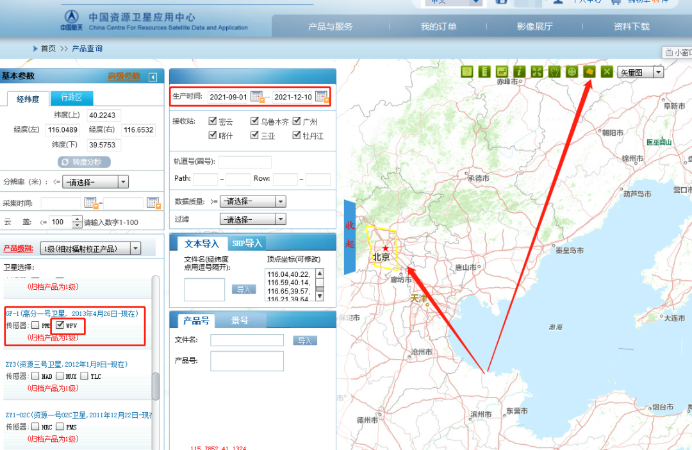Switch to the 景号 tab
The height and width of the screenshot is (450, 692).
pyautogui.click(x=240, y=321)
